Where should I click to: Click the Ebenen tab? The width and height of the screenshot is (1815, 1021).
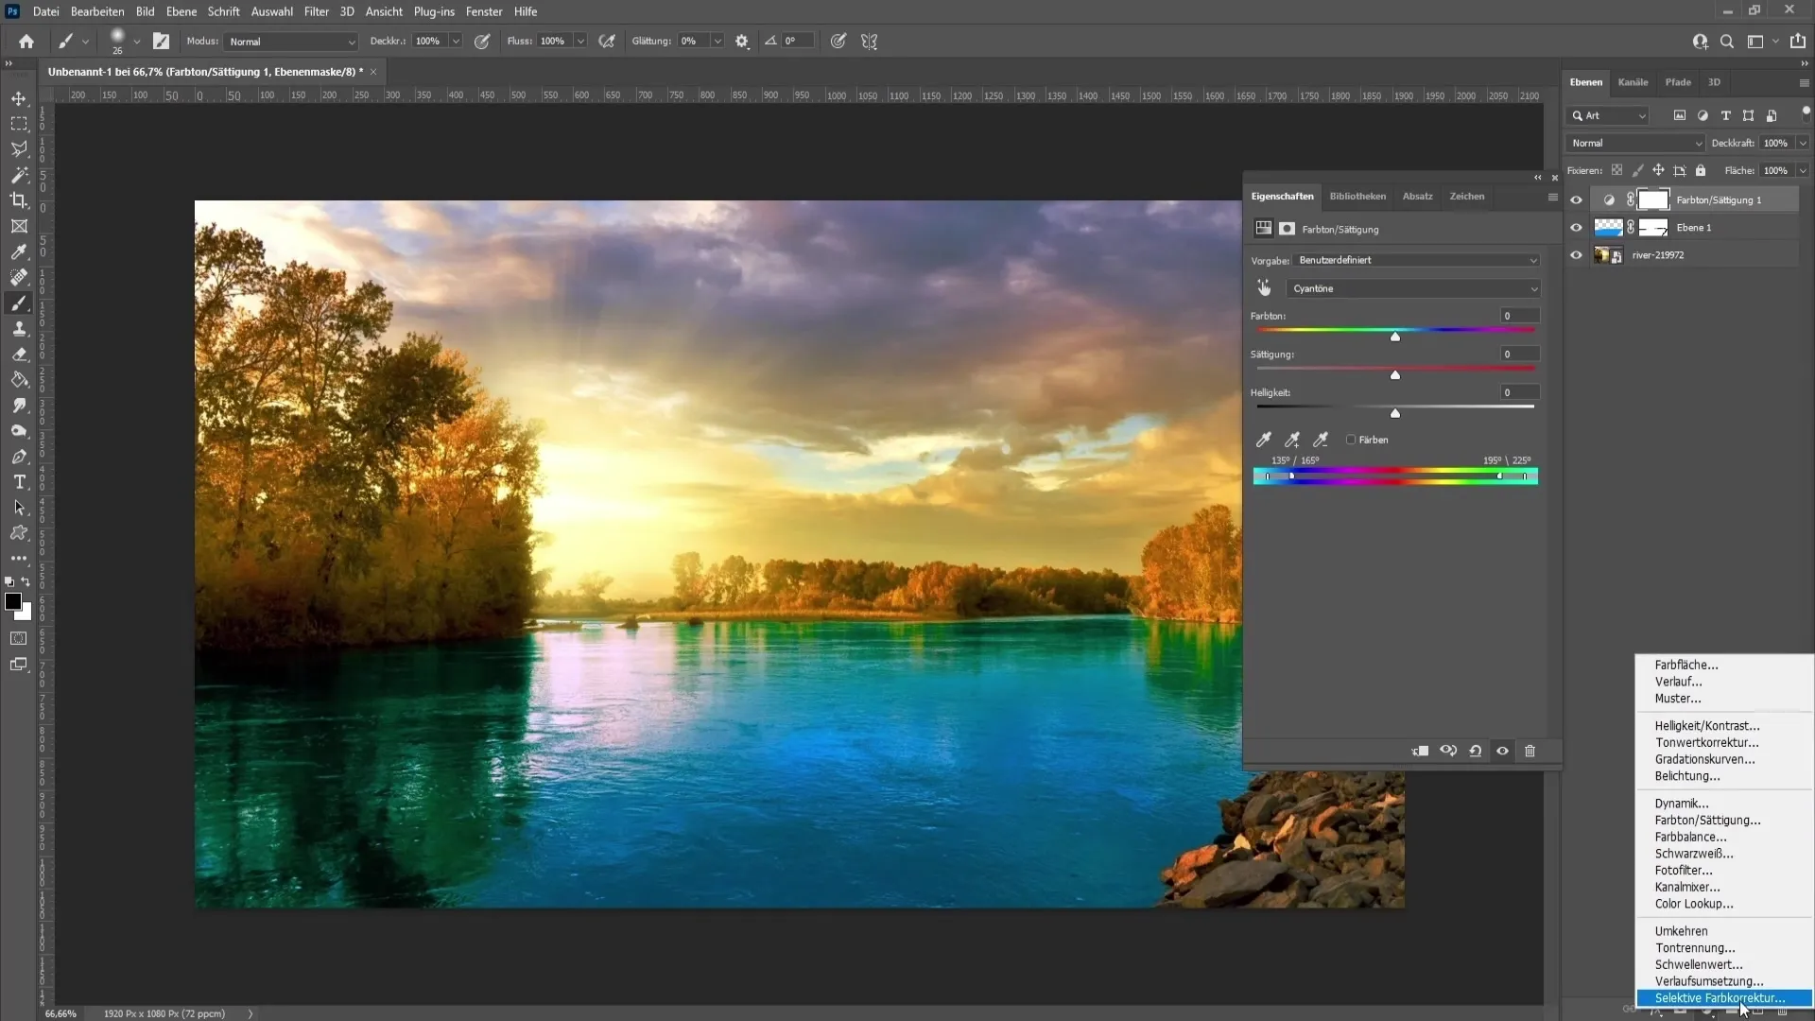[x=1585, y=81]
